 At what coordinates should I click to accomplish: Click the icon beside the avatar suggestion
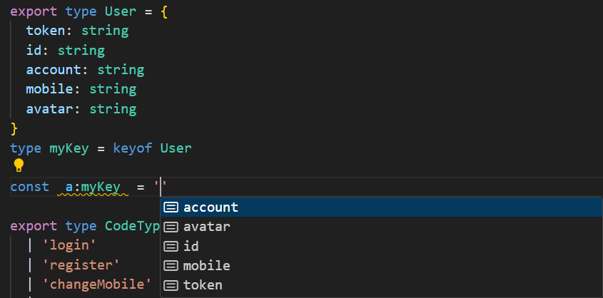coord(171,227)
